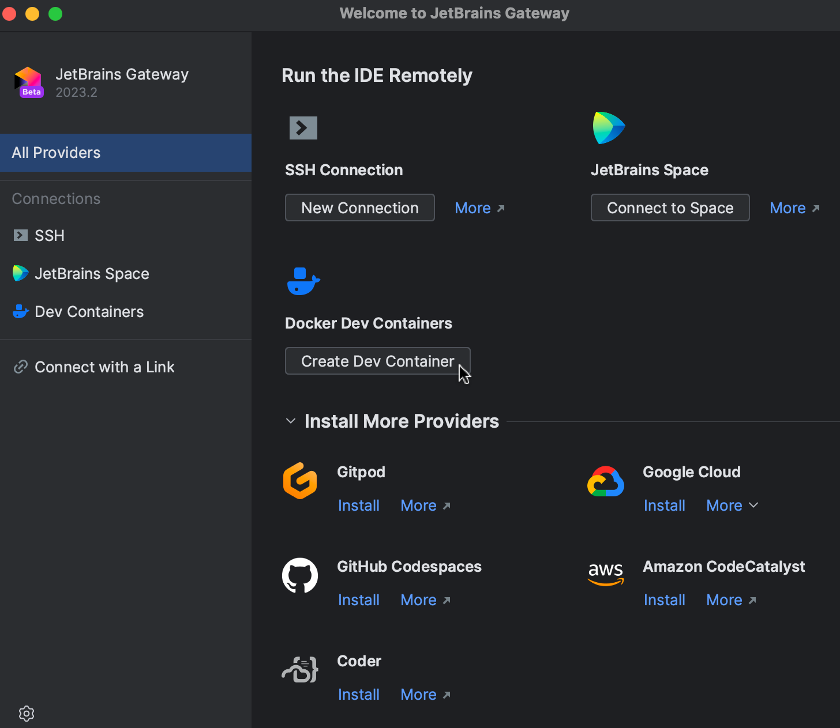Image resolution: width=840 pixels, height=728 pixels.
Task: Click the SSH Connection arrow icon
Action: click(x=303, y=127)
